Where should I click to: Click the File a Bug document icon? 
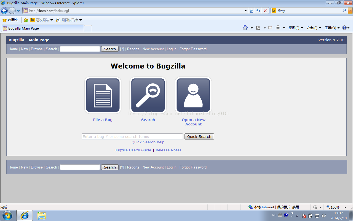pyautogui.click(x=103, y=95)
